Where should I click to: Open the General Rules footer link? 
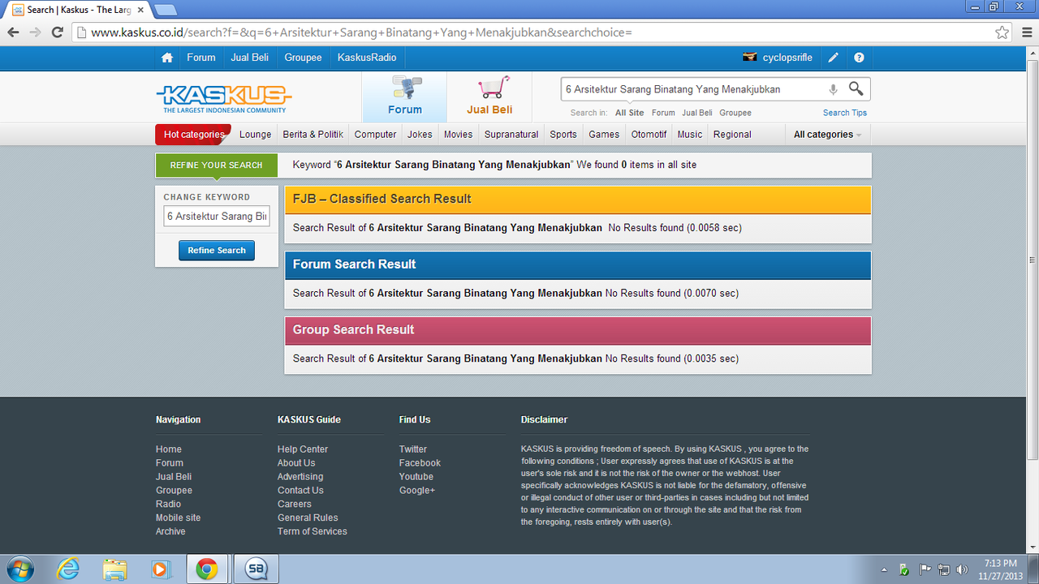click(x=308, y=517)
